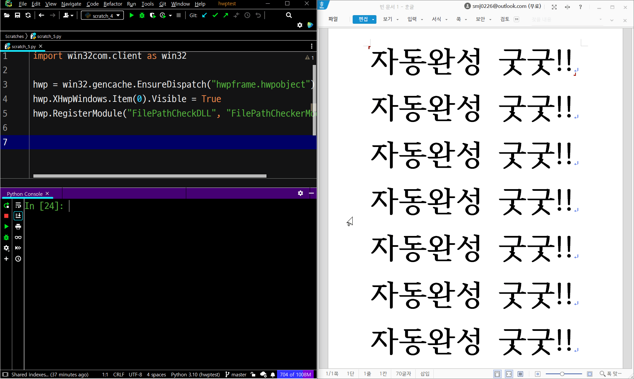The image size is (634, 379).
Task: Click Python 3.10 (hwptest) interpreter selector
Action: [x=195, y=374]
